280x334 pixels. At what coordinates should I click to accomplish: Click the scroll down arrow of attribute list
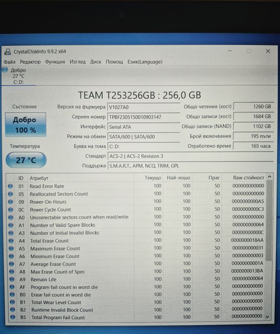[268, 317]
